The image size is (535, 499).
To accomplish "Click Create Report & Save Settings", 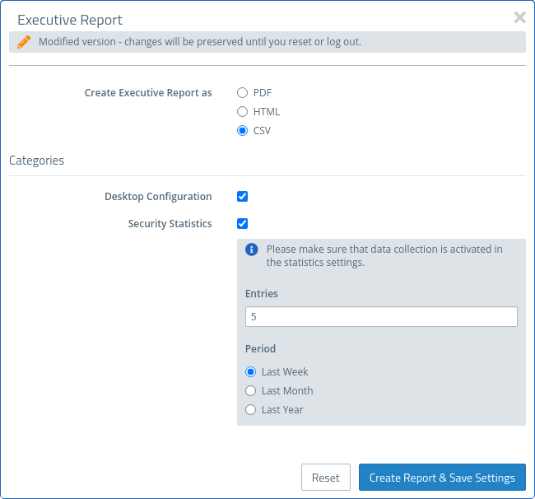I will coord(442,478).
